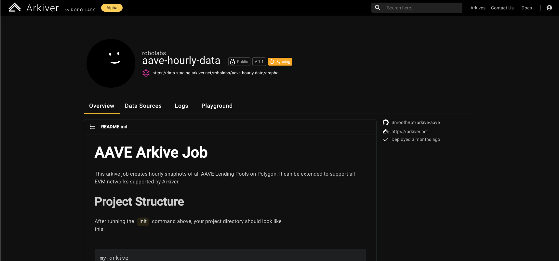Click the Public lock icon
This screenshot has width=559, height=261.
[233, 62]
